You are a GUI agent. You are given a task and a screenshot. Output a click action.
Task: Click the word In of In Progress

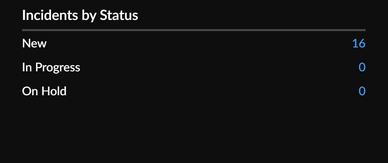coord(27,67)
